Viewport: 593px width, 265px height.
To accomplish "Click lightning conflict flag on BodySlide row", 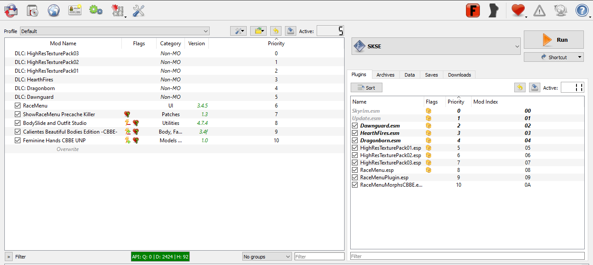I will coord(128,123).
